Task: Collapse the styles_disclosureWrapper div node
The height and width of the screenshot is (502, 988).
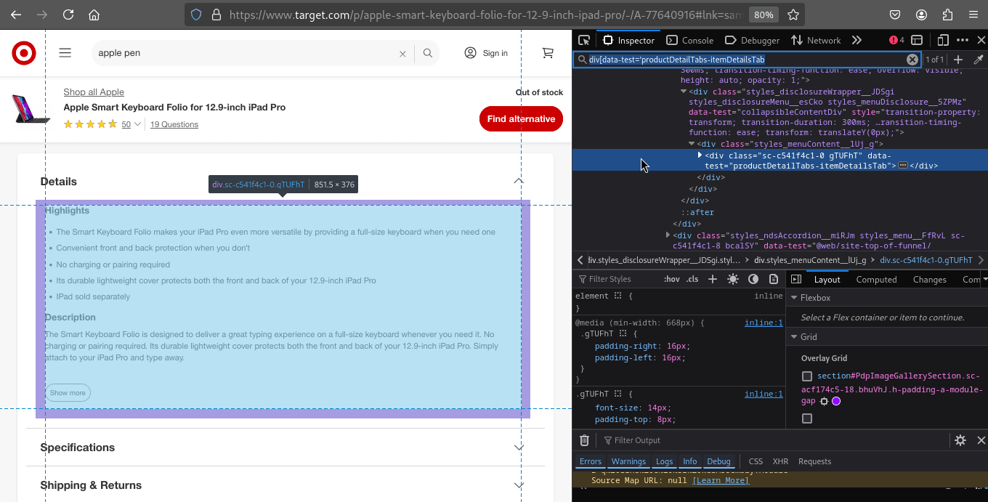Action: [684, 92]
